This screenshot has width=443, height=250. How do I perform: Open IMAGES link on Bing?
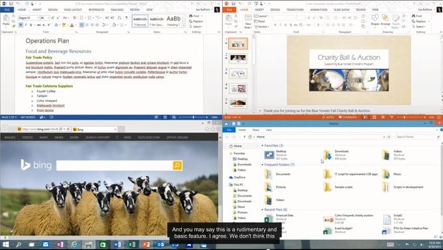click(10, 138)
